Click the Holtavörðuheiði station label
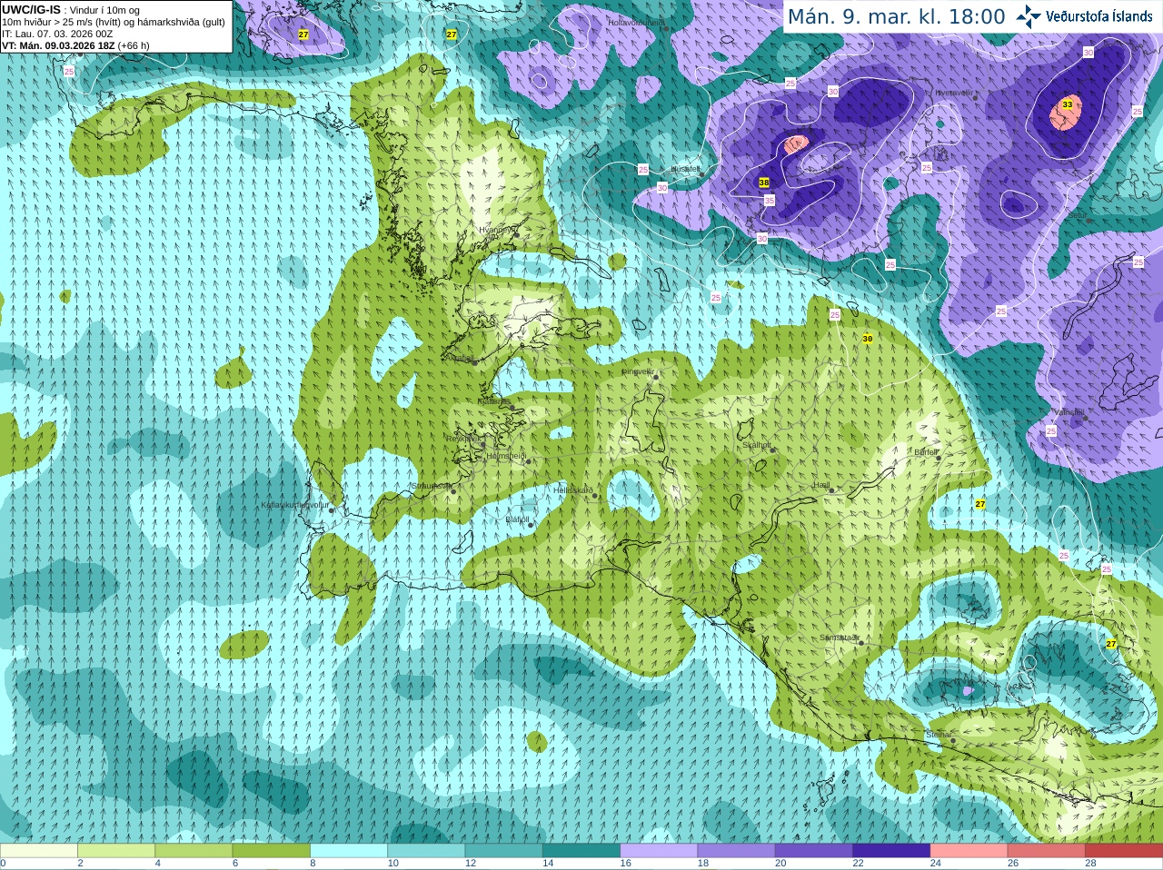 point(637,22)
